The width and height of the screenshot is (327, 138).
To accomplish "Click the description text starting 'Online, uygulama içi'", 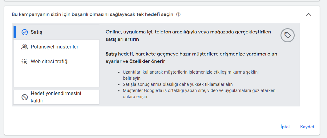I will [x=188, y=35].
